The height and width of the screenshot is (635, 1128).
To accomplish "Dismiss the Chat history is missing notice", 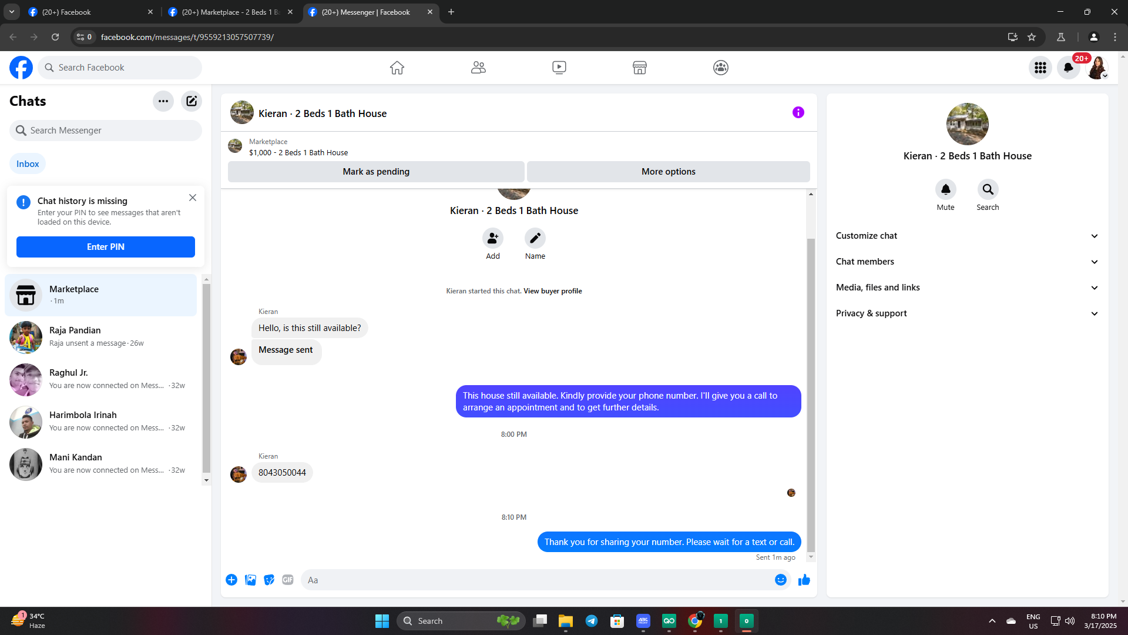I will pos(193,198).
